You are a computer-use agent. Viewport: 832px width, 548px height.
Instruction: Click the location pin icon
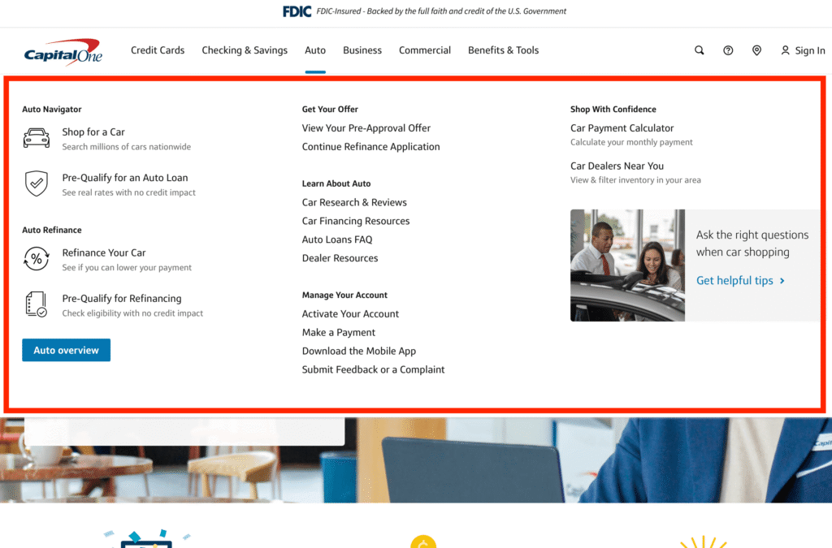756,50
